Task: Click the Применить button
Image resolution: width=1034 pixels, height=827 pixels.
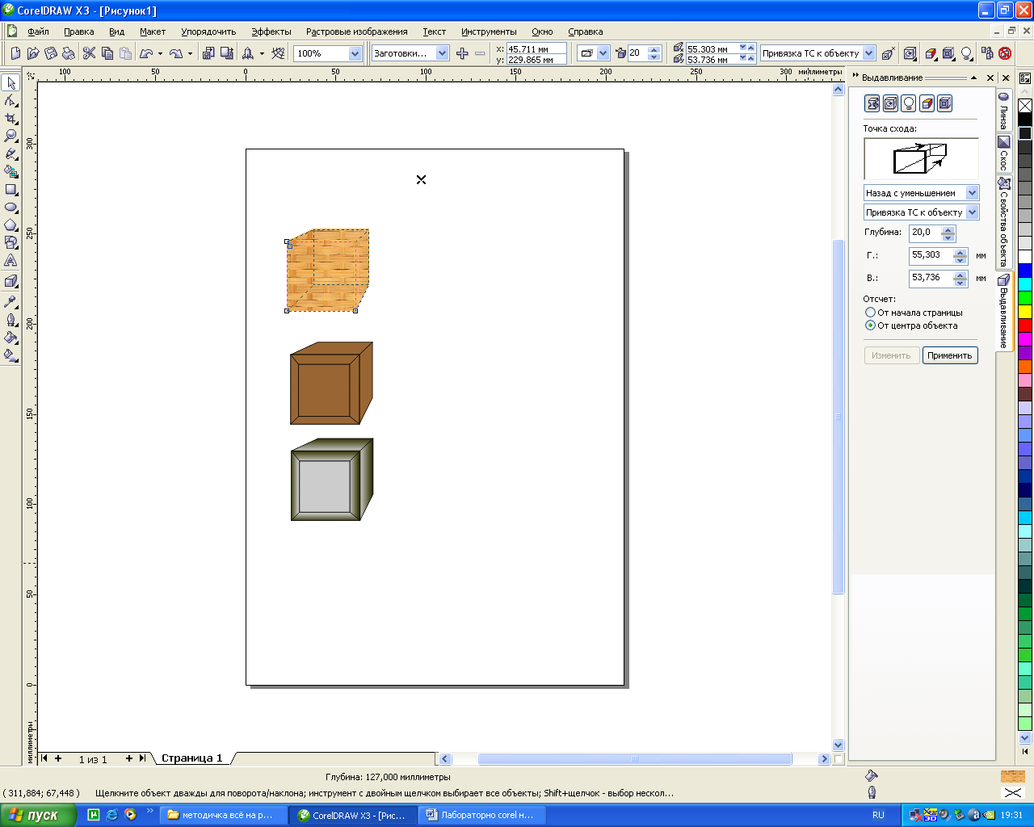Action: pos(950,355)
